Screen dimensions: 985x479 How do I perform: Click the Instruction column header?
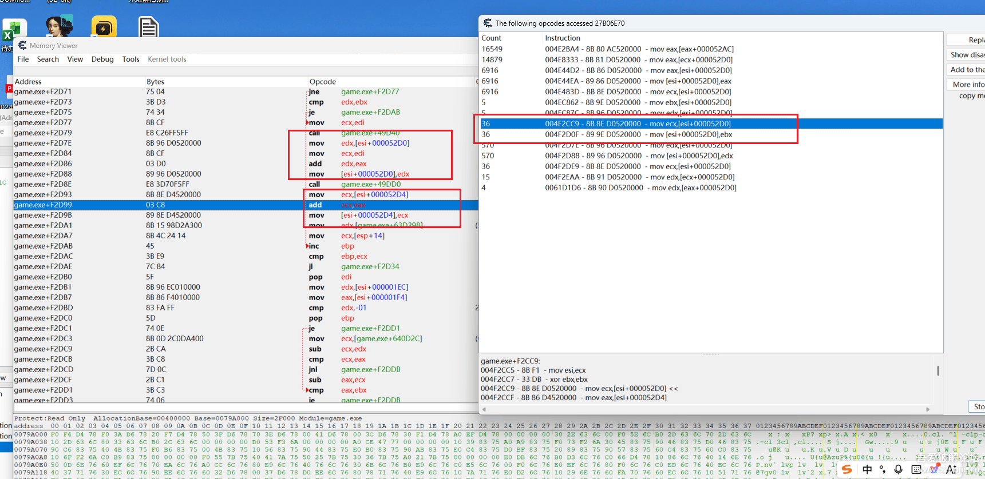click(563, 38)
